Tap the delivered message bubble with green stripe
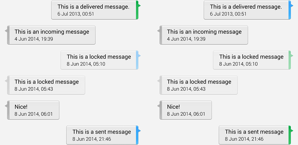 point(94,10)
